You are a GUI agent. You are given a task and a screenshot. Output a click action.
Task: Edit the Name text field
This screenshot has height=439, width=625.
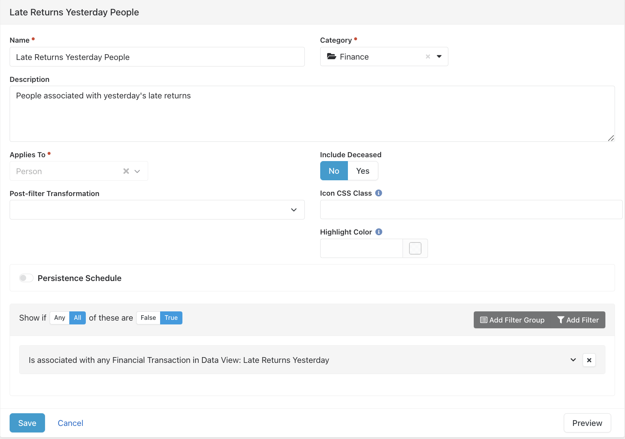pyautogui.click(x=157, y=57)
